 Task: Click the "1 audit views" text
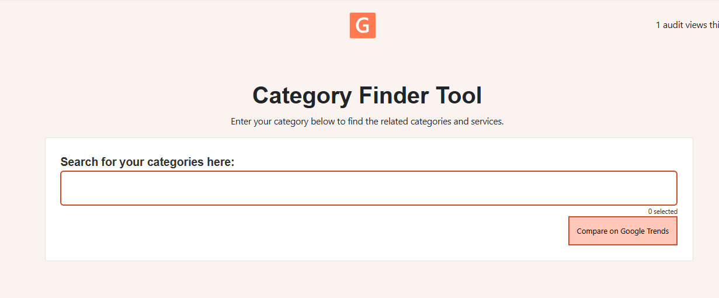[x=687, y=25]
